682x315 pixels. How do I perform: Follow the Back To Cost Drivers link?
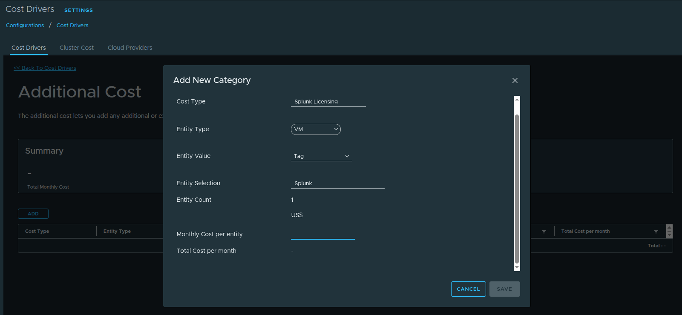[x=45, y=68]
